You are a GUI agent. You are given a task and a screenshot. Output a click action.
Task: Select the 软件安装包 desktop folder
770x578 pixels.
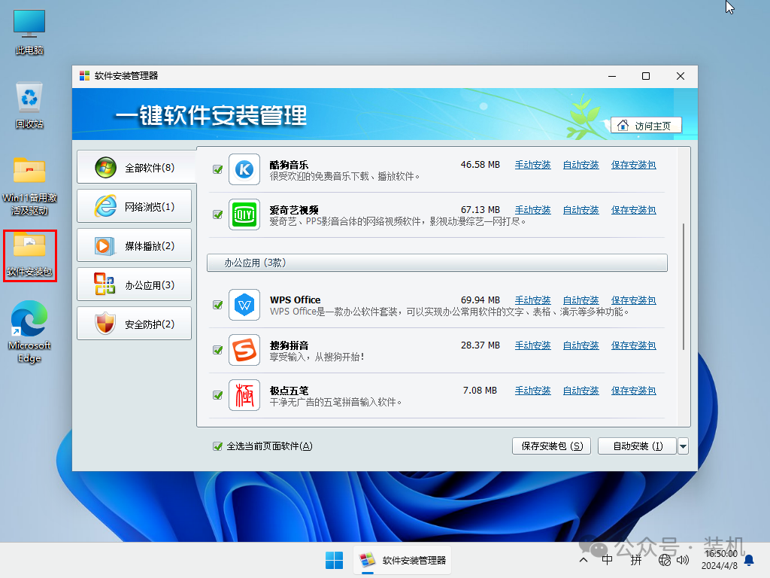coord(29,256)
